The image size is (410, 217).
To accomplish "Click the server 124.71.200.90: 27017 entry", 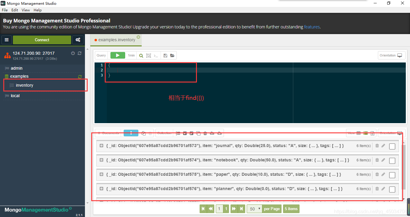I will 34,53.
